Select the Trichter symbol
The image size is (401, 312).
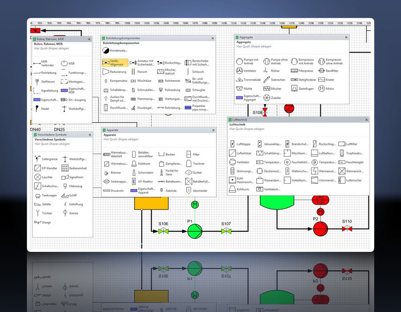click(44, 213)
